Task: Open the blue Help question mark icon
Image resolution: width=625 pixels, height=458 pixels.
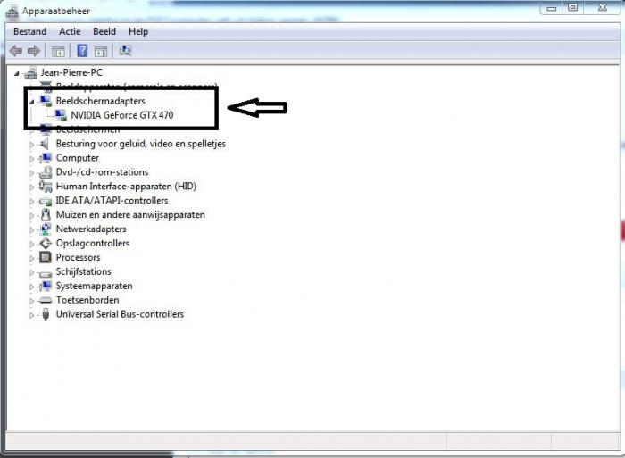Action: click(82, 51)
